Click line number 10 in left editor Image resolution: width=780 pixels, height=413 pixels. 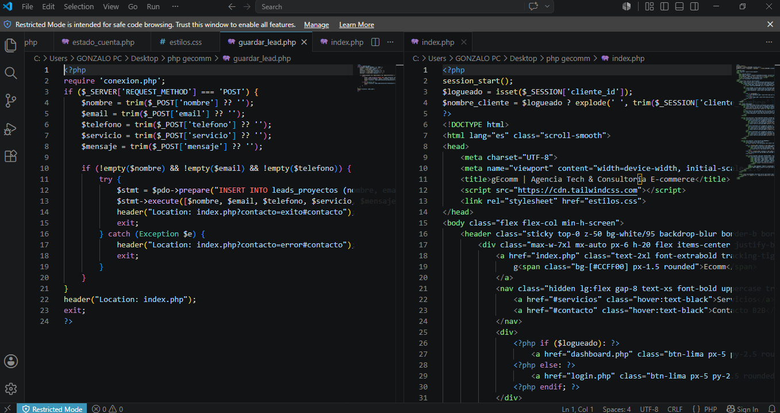pyautogui.click(x=44, y=168)
